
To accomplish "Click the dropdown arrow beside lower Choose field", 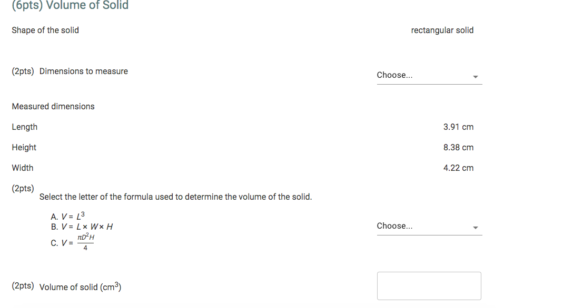I will coord(476,227).
